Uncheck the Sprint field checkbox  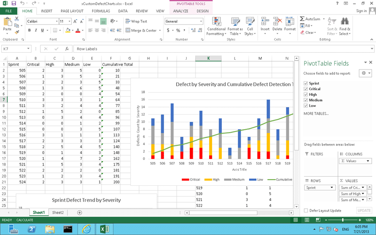(x=306, y=83)
